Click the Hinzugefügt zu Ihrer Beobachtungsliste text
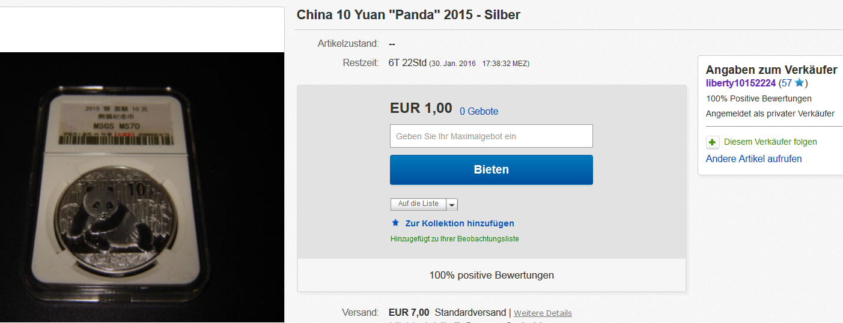Viewport: 843px width, 323px height. pyautogui.click(x=454, y=238)
